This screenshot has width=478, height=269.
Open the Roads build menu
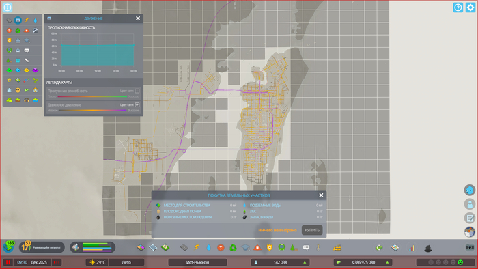(184, 247)
